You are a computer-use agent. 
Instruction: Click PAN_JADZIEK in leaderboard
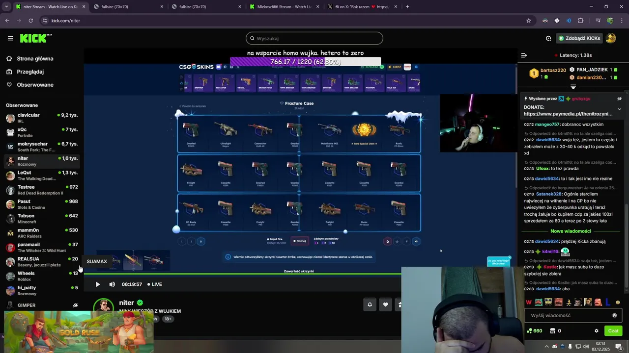pyautogui.click(x=592, y=70)
